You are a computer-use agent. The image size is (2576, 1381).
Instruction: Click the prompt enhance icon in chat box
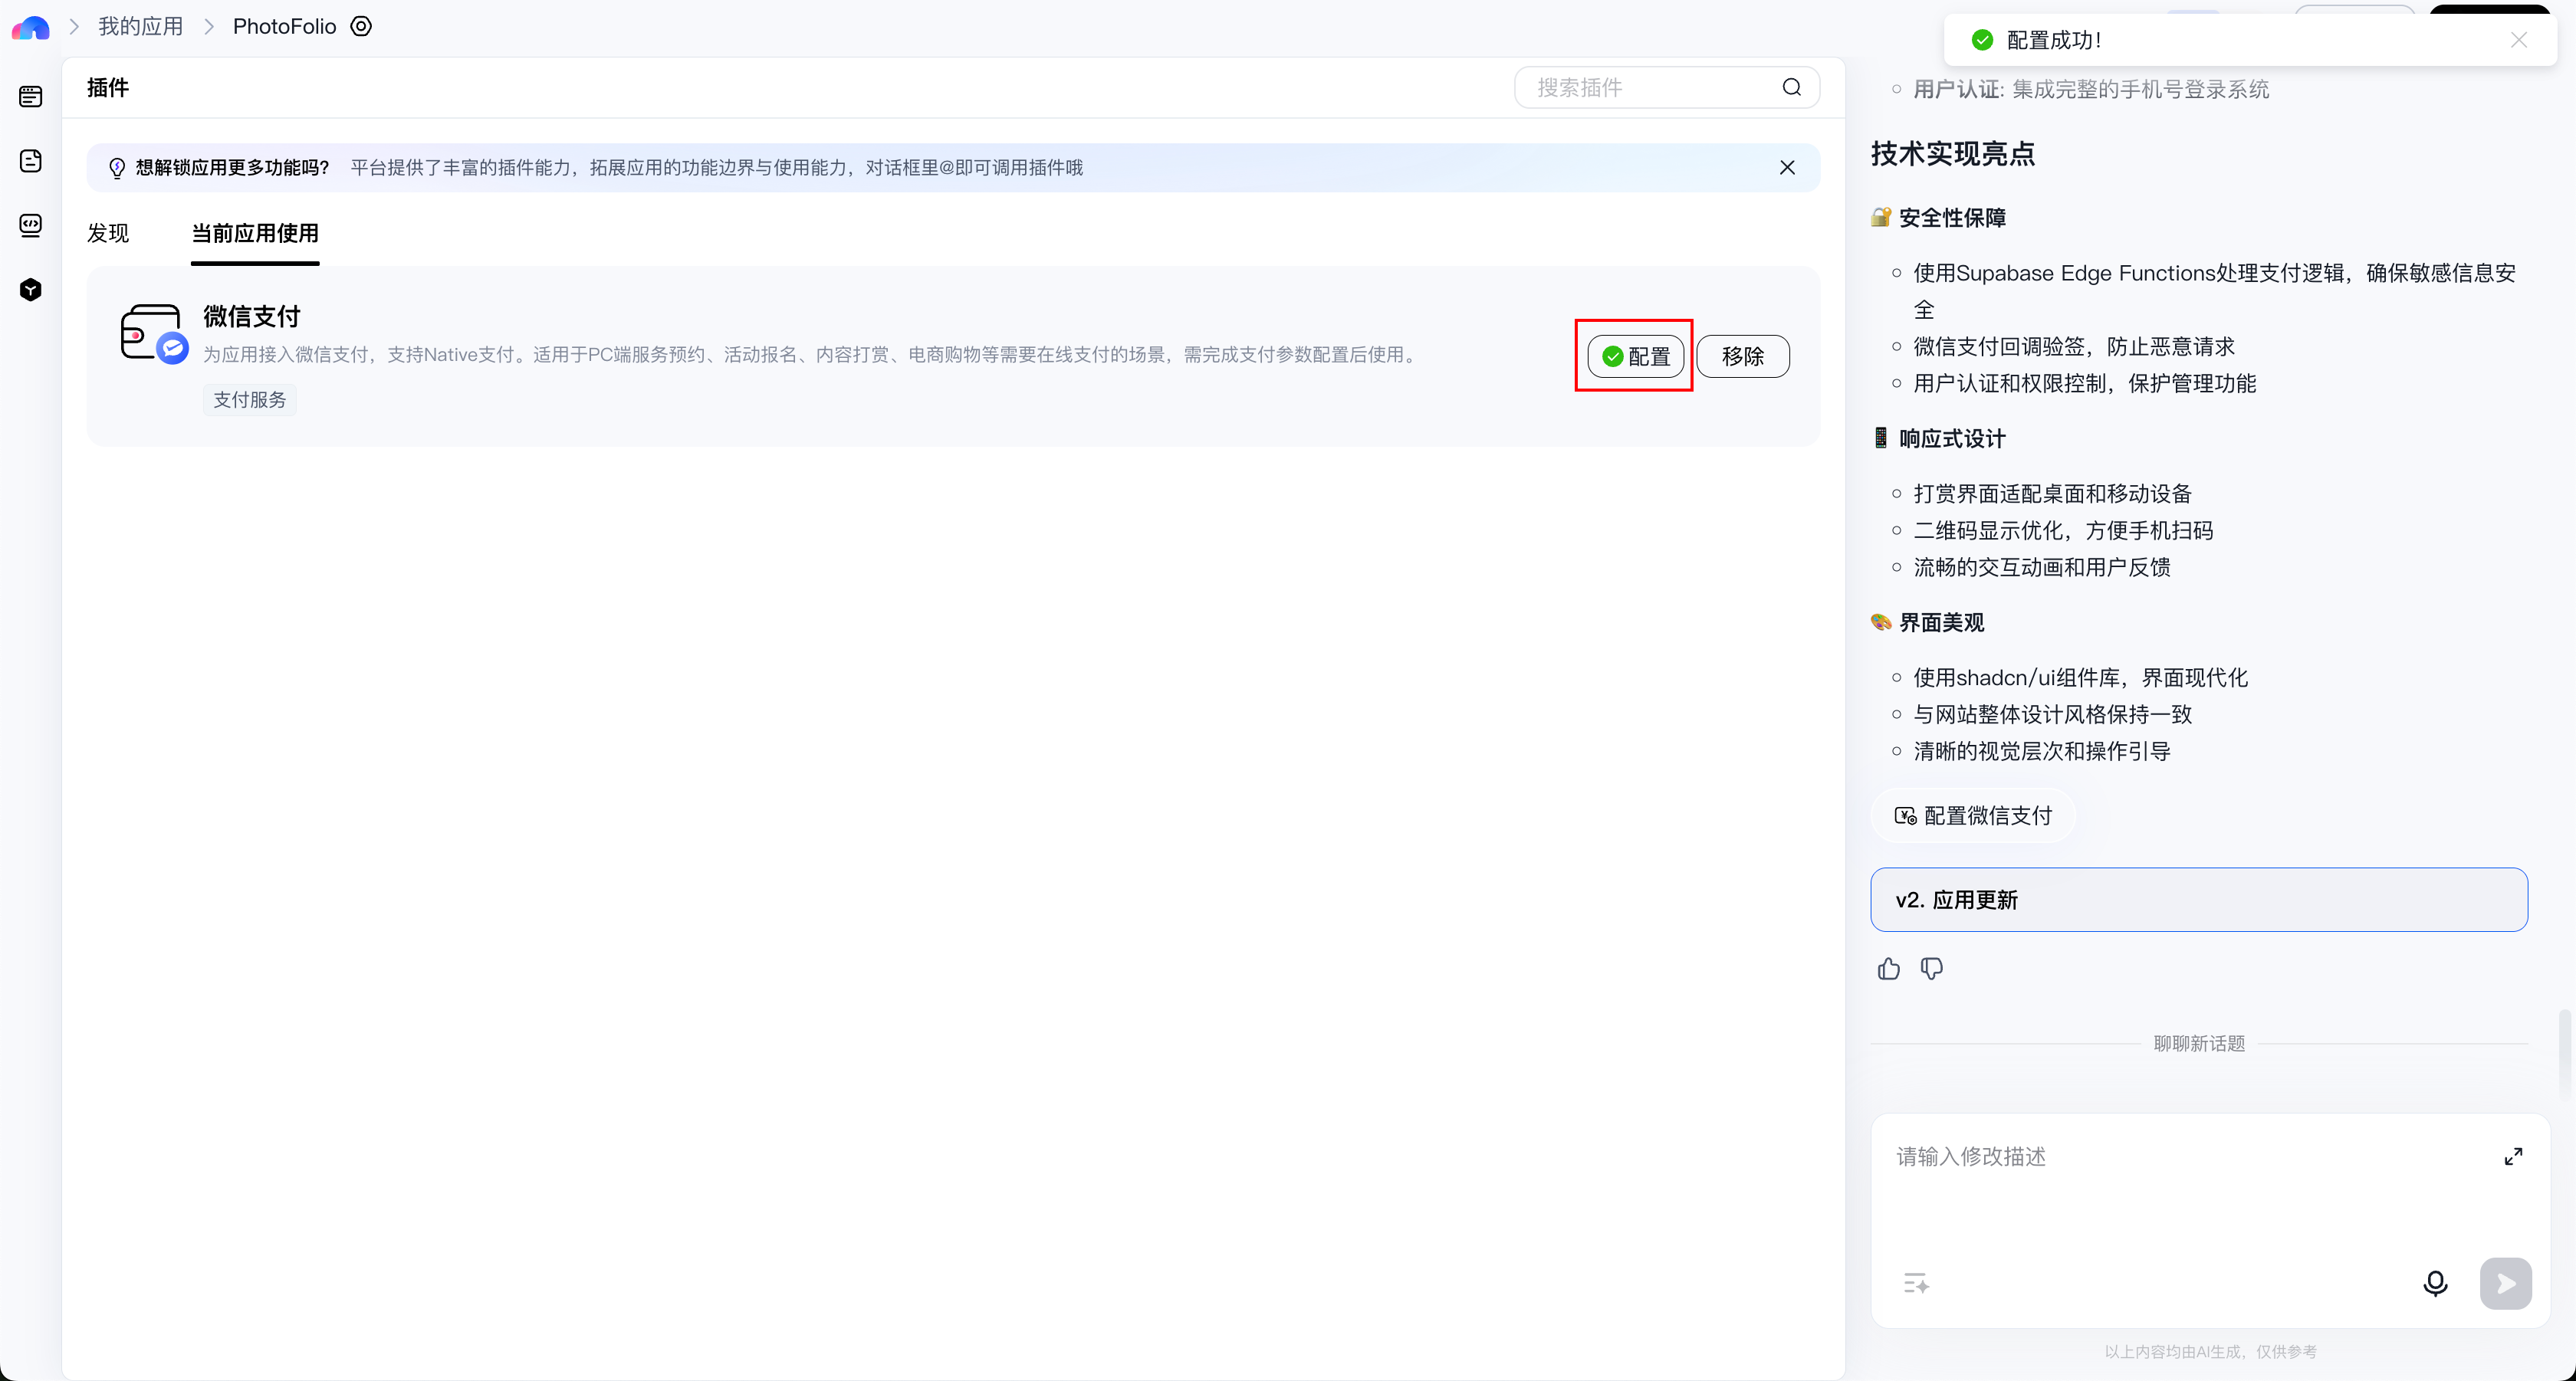click(1916, 1283)
